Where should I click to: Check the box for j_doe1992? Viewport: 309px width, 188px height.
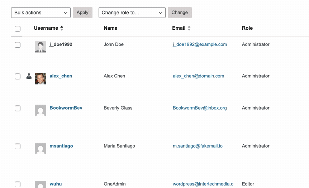point(18,45)
